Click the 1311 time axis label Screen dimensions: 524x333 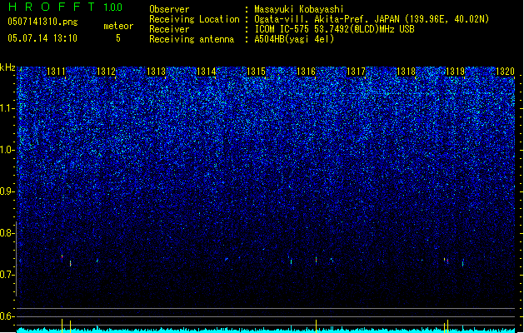(x=56, y=72)
